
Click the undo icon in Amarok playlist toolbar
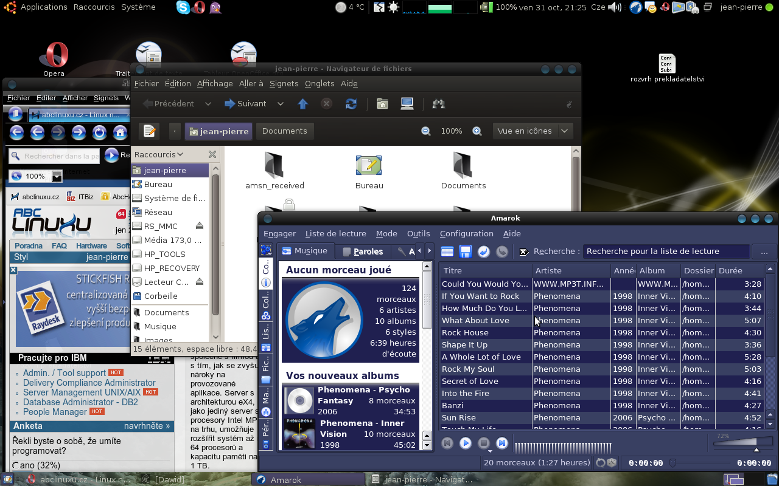click(x=484, y=252)
